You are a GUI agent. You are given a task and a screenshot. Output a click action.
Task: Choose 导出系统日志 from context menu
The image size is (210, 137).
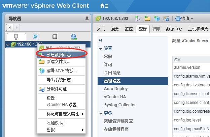tap(62, 80)
